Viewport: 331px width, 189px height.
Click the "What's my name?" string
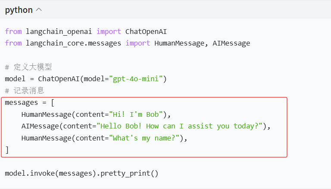click(144, 138)
